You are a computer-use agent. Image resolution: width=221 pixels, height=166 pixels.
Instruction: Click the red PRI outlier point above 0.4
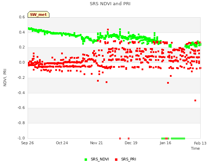pos(108,30)
